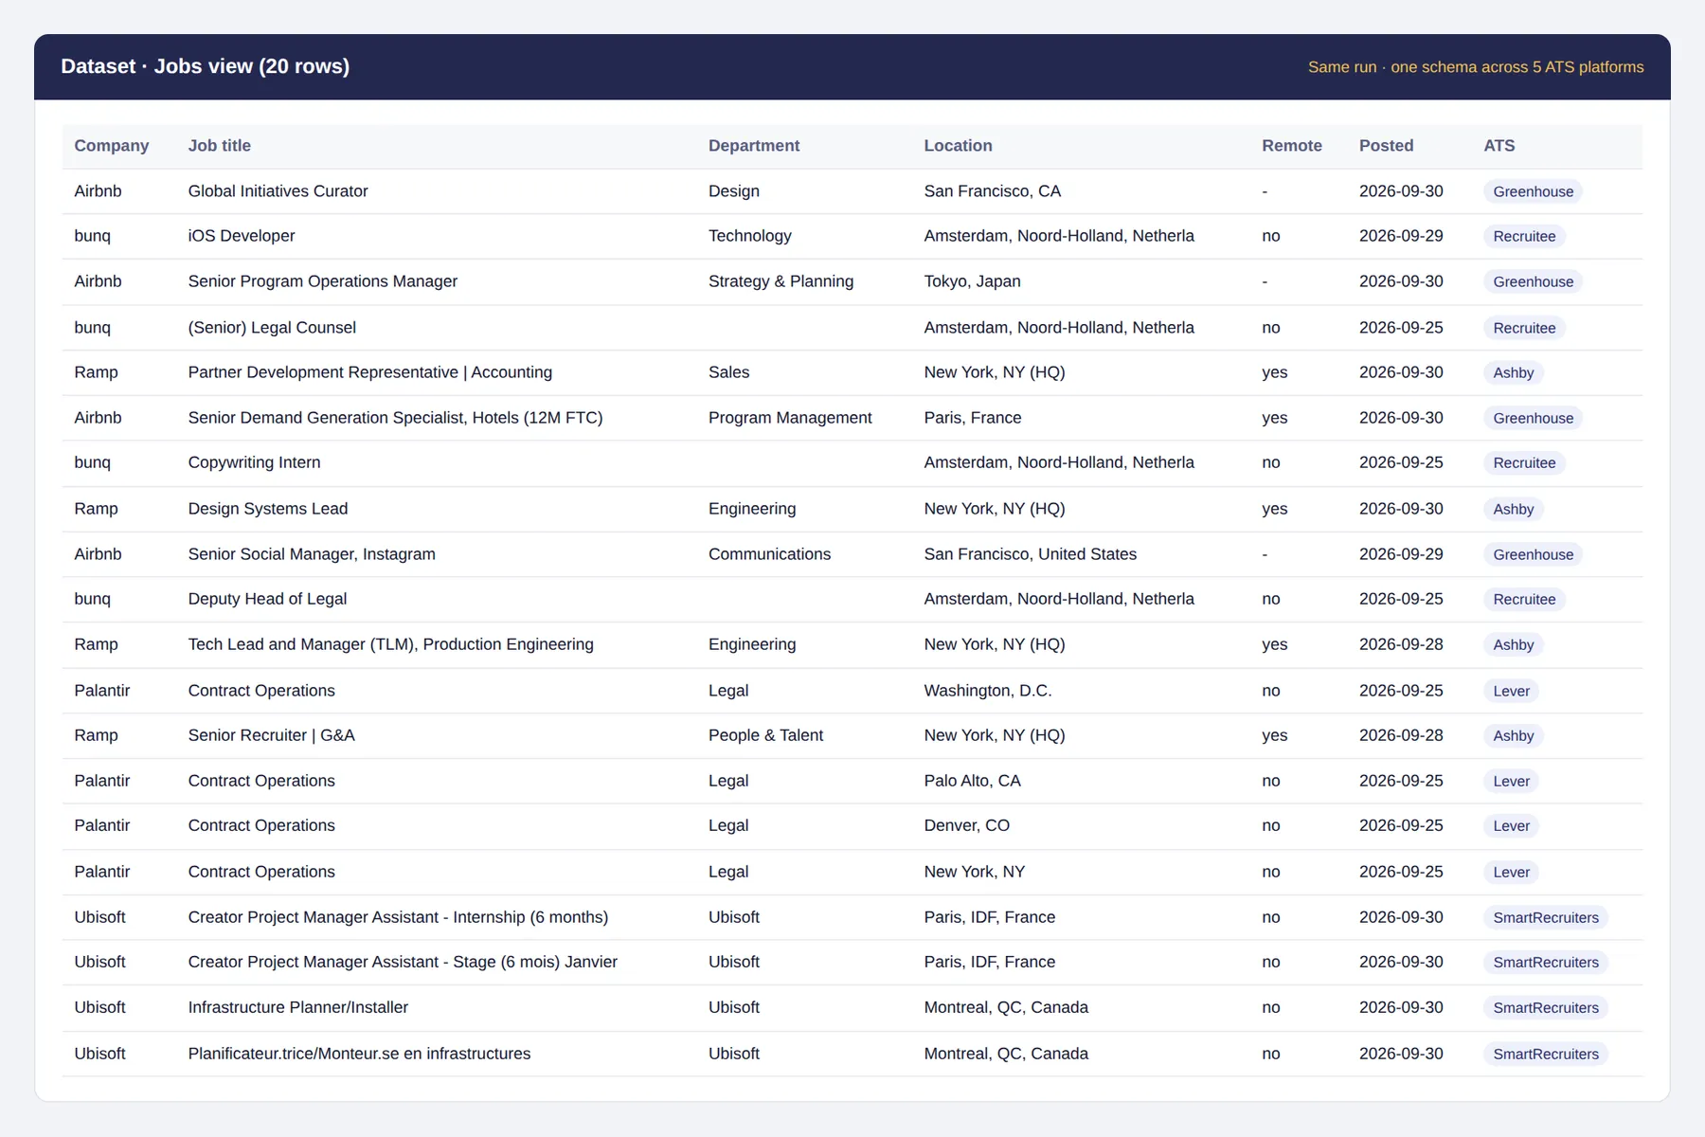Click the 'Palo Alto, CA' location cell
Viewport: 1705px width, 1137px height.
(973, 781)
